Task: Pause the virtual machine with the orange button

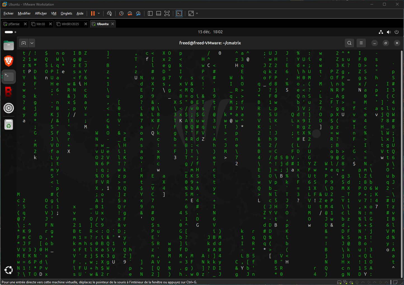Action: point(93,13)
